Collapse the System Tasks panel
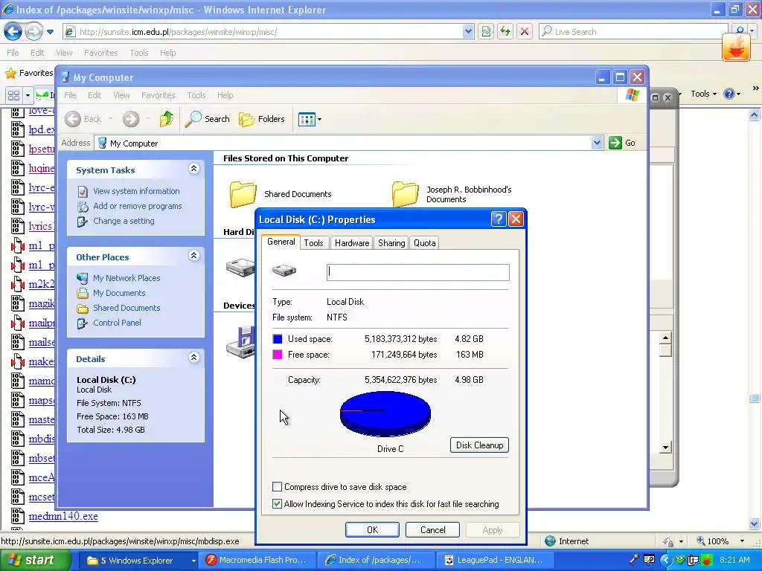Screen dimensions: 762x571 pyautogui.click(x=194, y=169)
